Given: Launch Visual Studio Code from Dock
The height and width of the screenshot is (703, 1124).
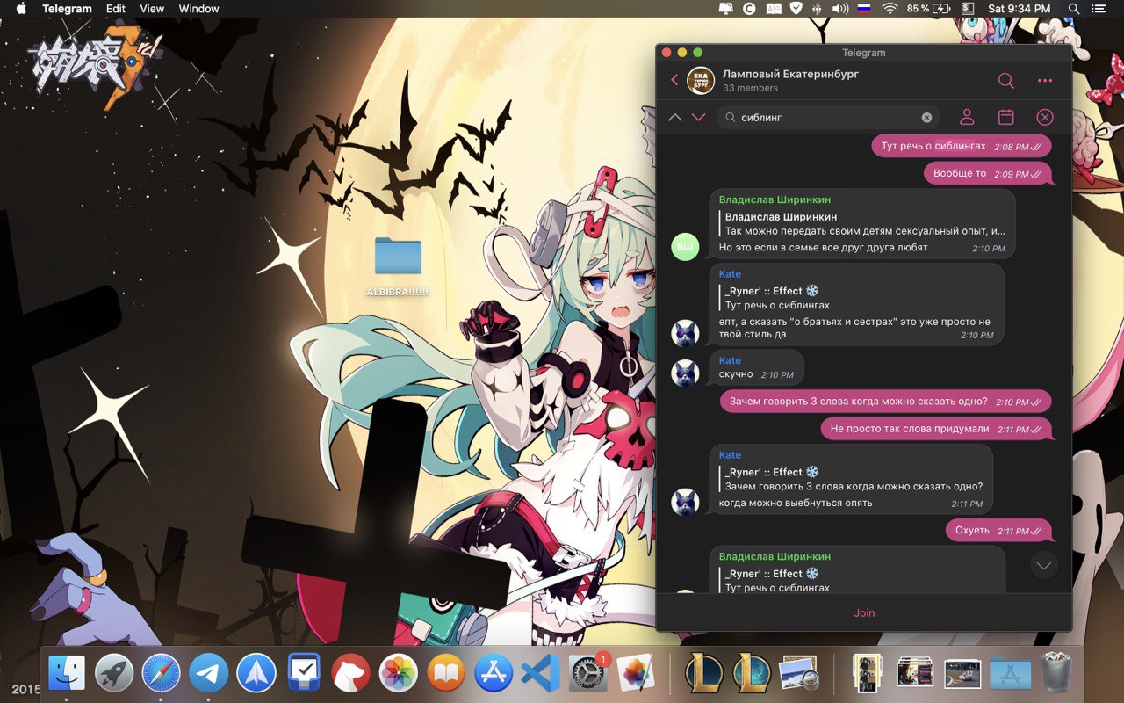Looking at the screenshot, I should [541, 674].
